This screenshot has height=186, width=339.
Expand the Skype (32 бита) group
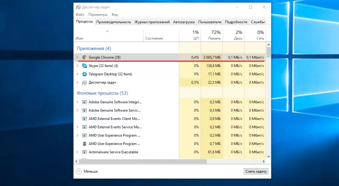(77, 66)
